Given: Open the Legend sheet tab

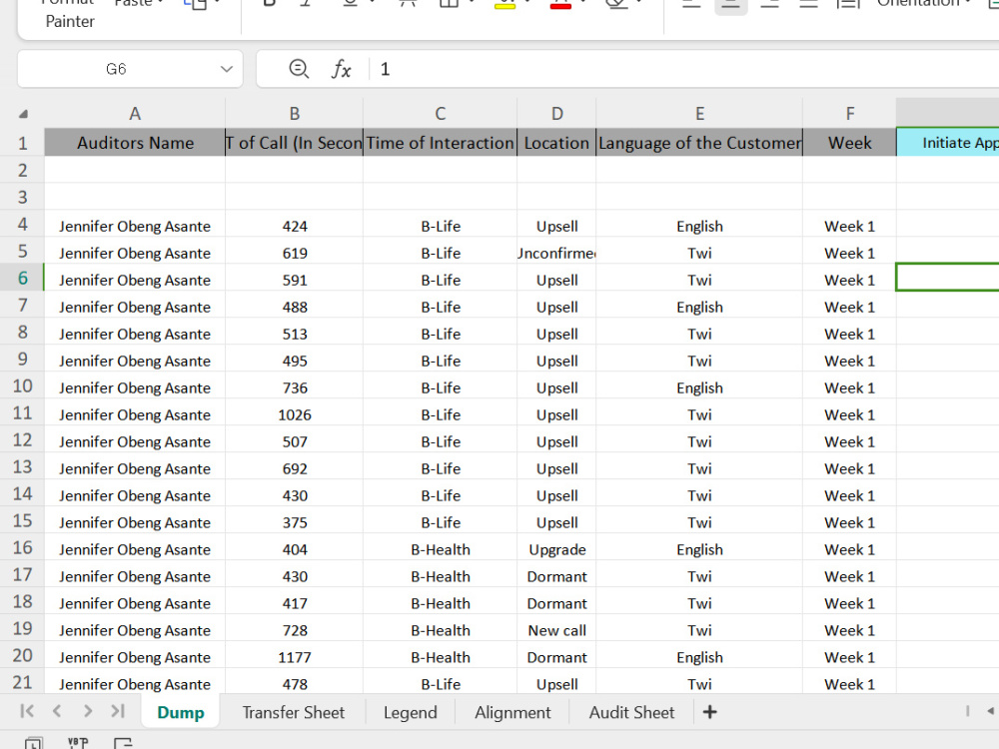Looking at the screenshot, I should 411,712.
